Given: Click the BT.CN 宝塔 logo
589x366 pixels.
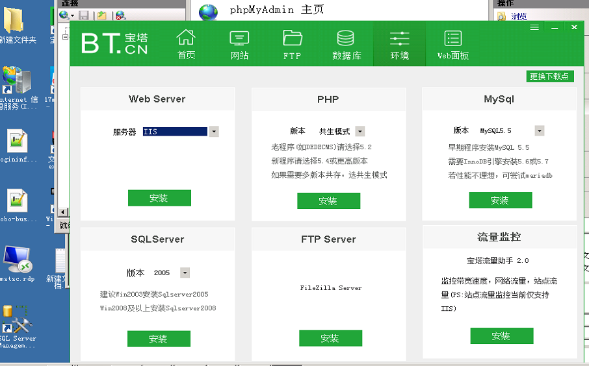Looking at the screenshot, I should click(x=115, y=43).
